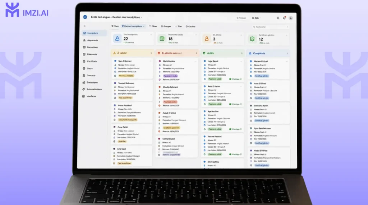368x205 pixels.
Task: Open the Aide dropdown menu
Action: click(256, 18)
